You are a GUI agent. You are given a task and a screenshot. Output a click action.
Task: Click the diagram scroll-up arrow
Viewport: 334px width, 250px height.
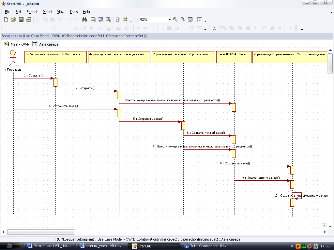click(x=330, y=50)
